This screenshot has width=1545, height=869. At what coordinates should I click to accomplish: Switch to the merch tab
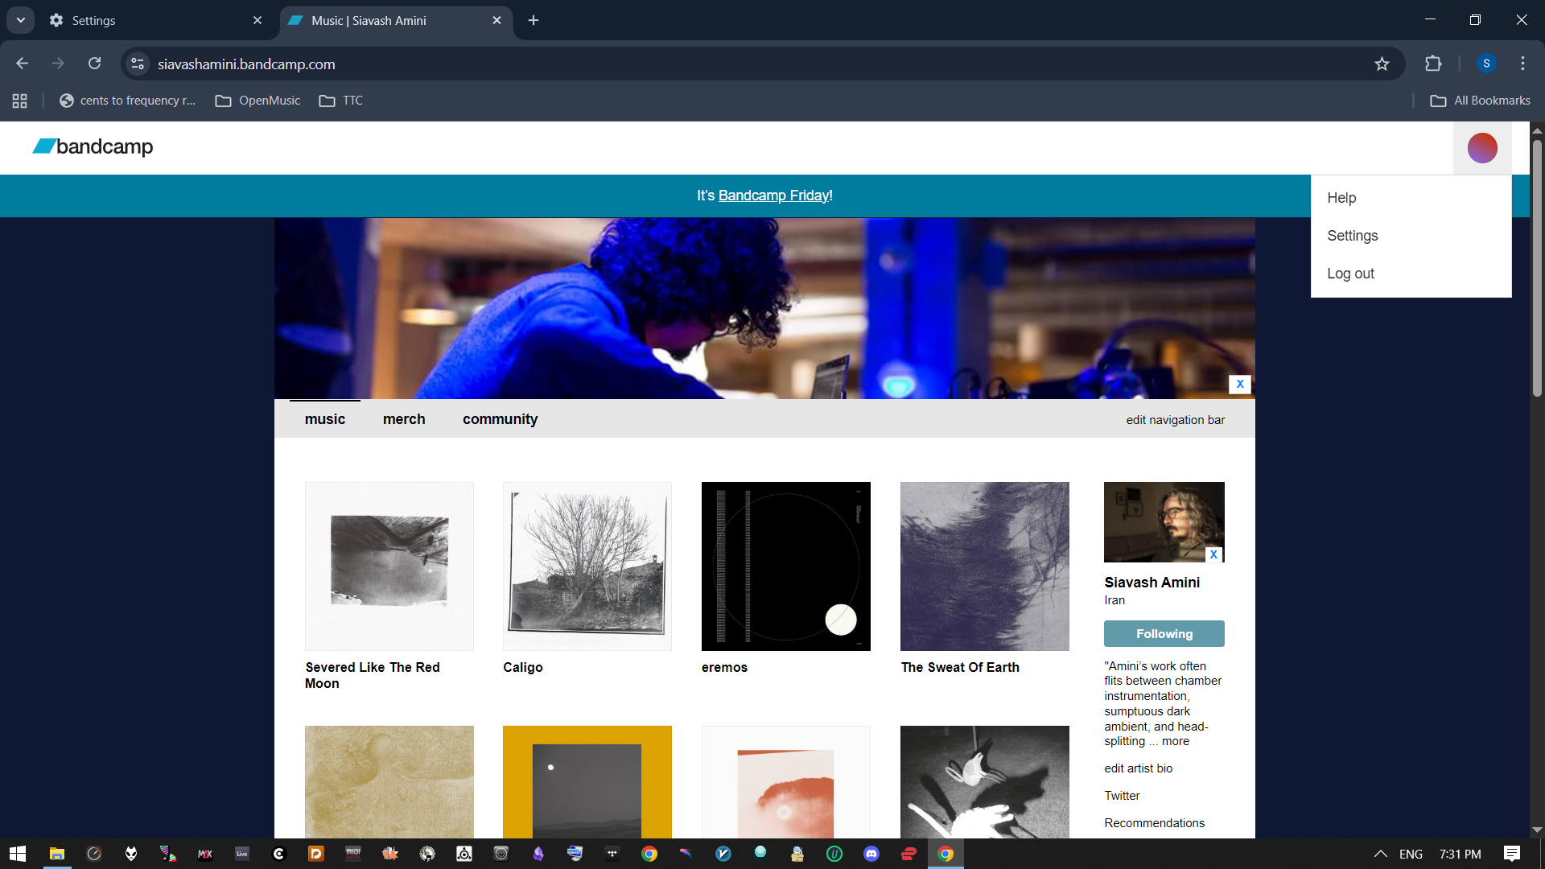tap(404, 419)
